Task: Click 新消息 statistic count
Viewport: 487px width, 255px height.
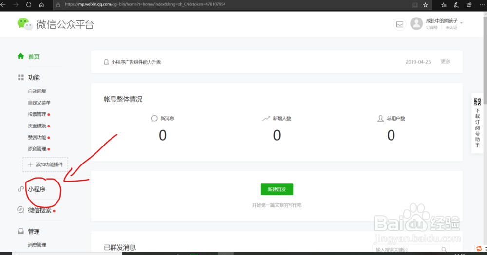Action: tap(163, 136)
